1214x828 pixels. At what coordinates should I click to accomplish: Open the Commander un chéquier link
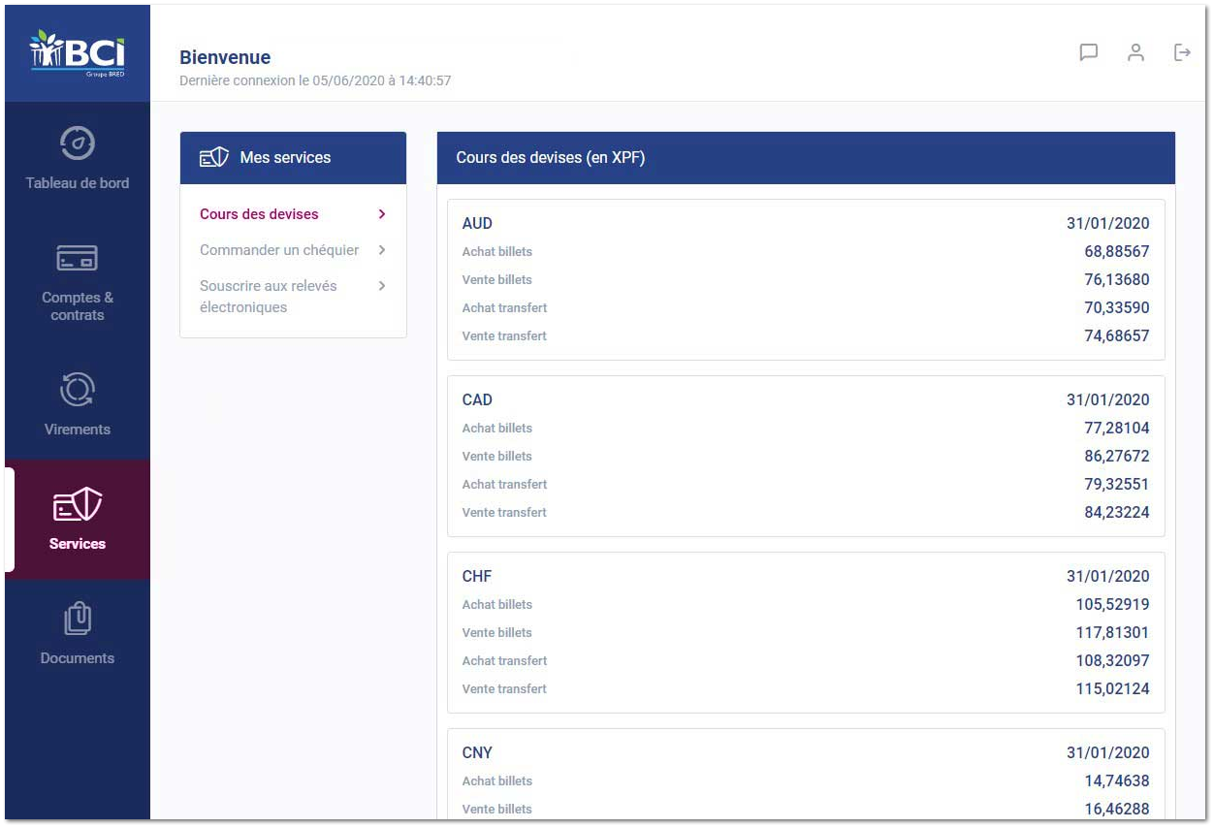279,250
